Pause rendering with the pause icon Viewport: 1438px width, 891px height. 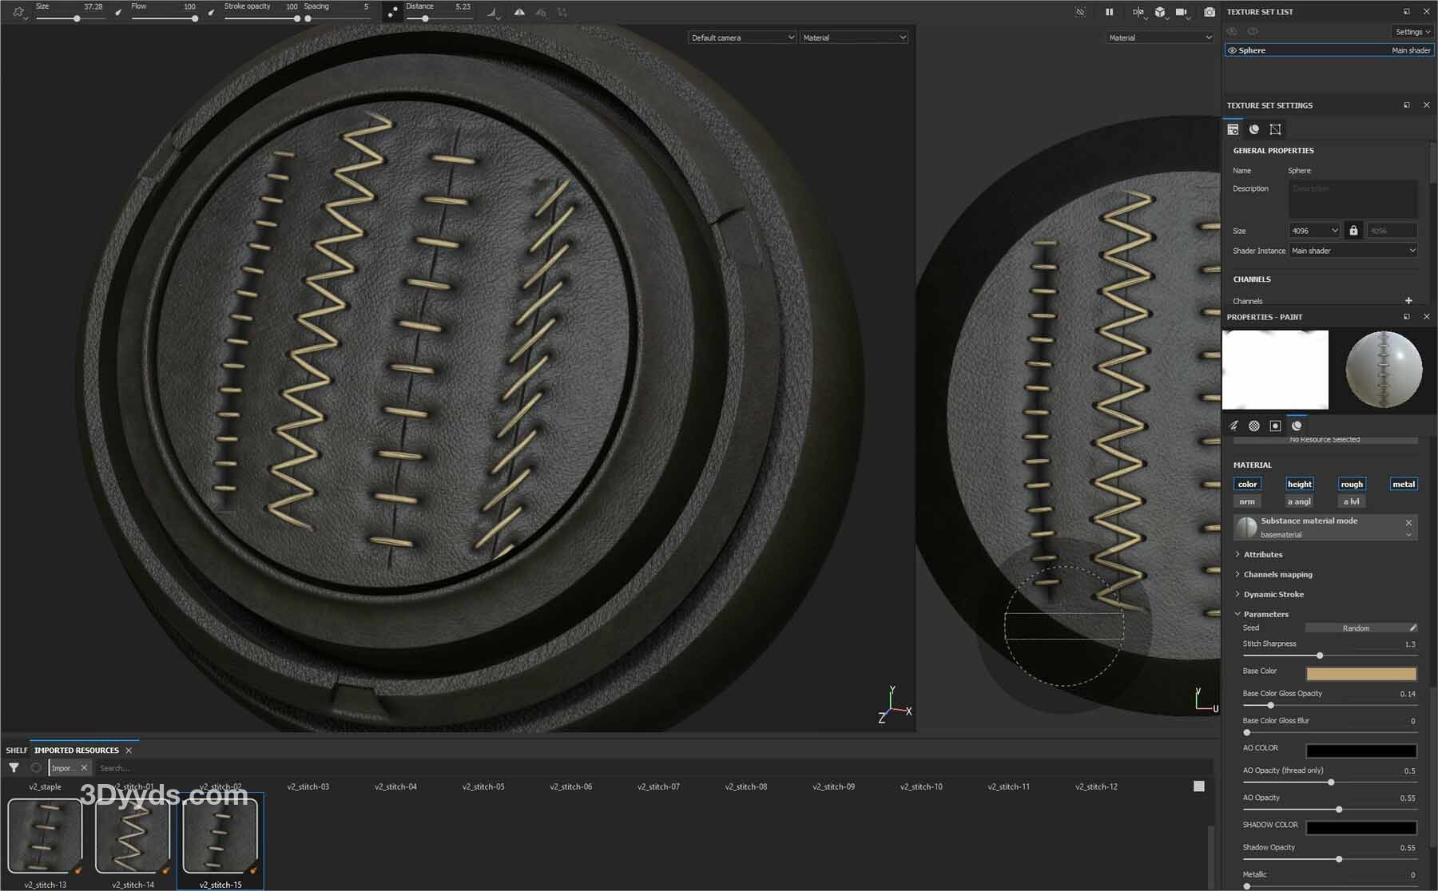[1109, 12]
